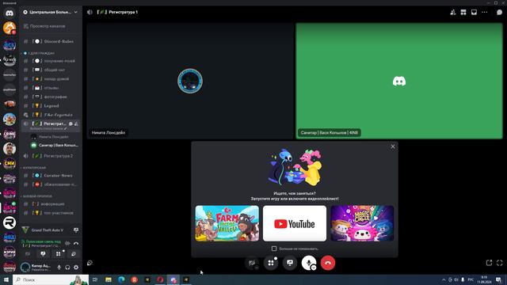Image resolution: width=507 pixels, height=285 pixels.
Task: Open the топ-участников text channel
Action: point(50,213)
